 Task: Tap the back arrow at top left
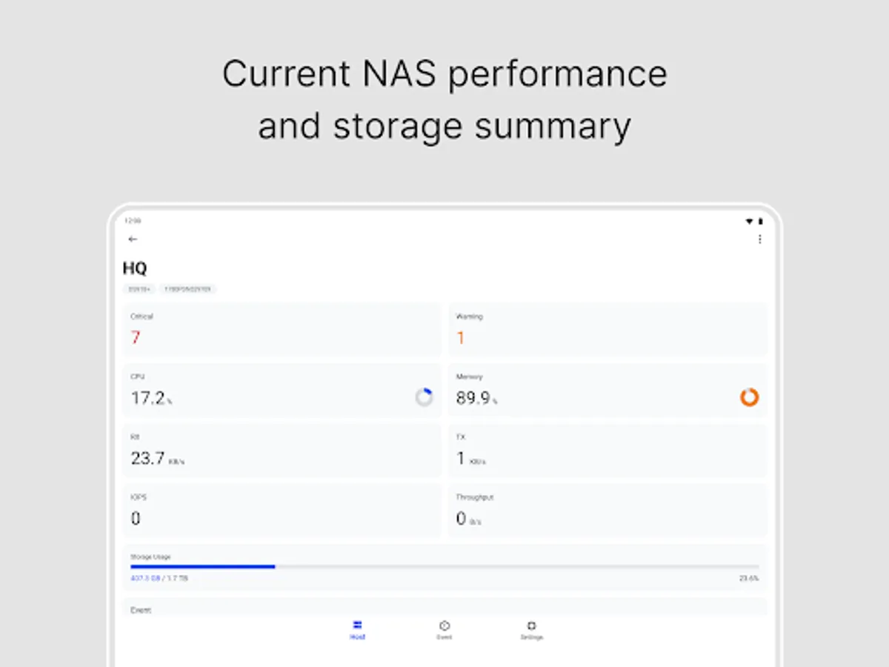coord(133,239)
